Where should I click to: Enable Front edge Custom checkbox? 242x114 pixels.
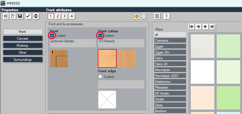(x=100, y=77)
